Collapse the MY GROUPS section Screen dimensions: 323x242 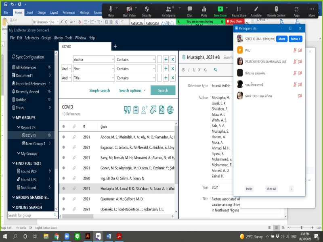13,118
